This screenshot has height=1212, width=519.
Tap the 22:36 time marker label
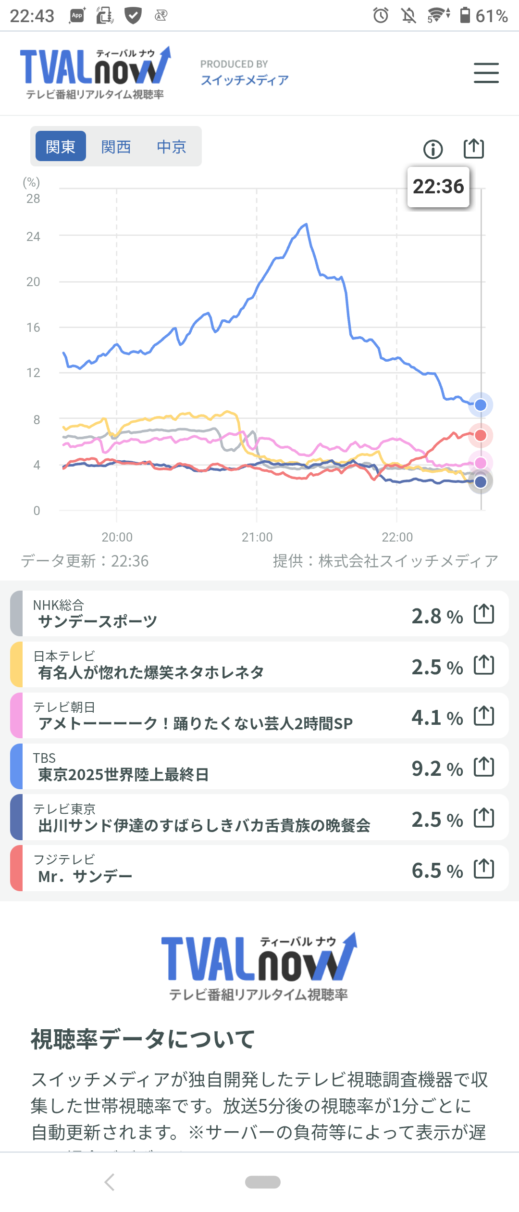point(438,187)
